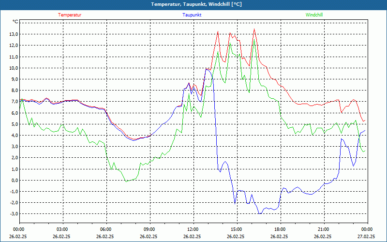Click the -3,0 y-axis value
Screen dimensions: 387x242
point(14,214)
